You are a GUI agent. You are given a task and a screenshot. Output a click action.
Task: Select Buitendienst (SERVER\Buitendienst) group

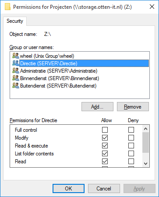[58, 86]
